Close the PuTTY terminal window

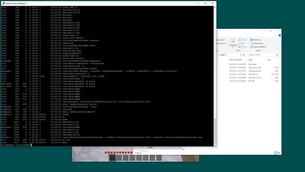point(213,3)
